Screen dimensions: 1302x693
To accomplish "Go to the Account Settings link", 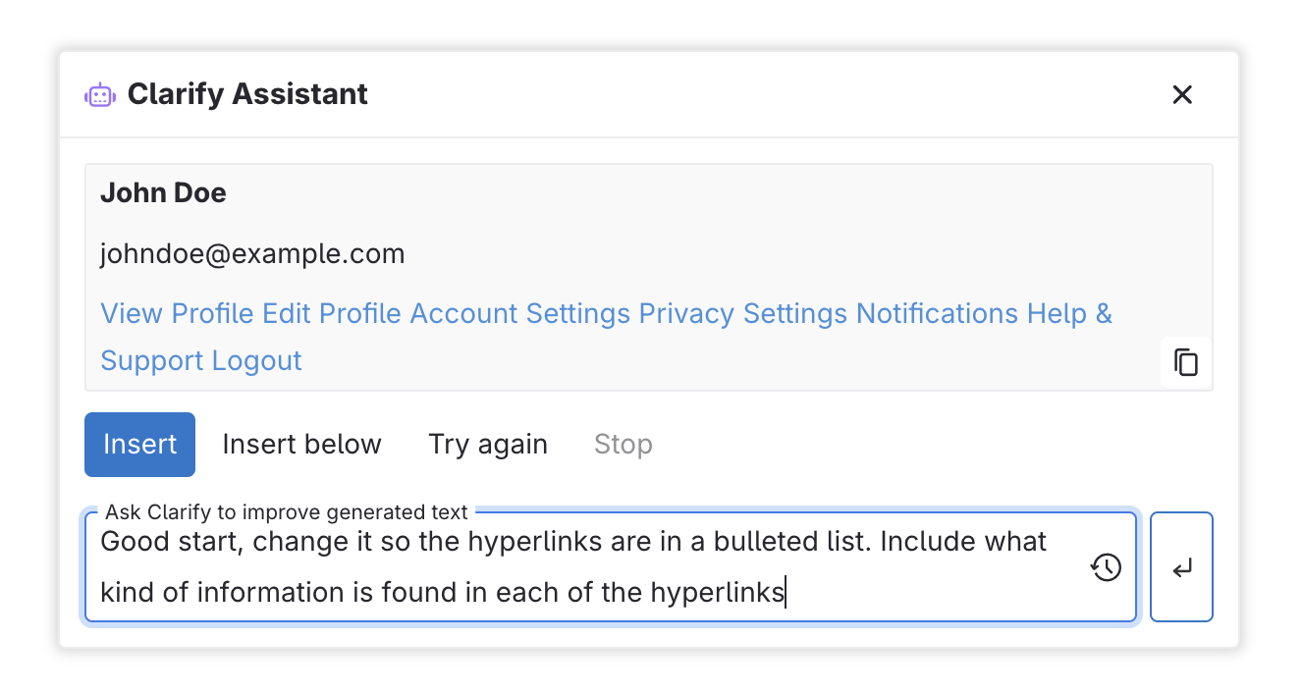I will [519, 314].
